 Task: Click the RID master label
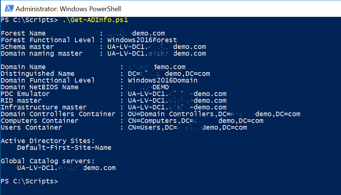[21, 100]
